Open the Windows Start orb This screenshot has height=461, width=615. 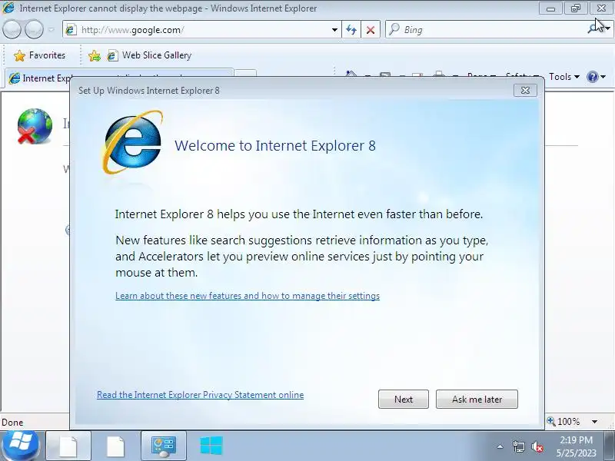coord(21,446)
